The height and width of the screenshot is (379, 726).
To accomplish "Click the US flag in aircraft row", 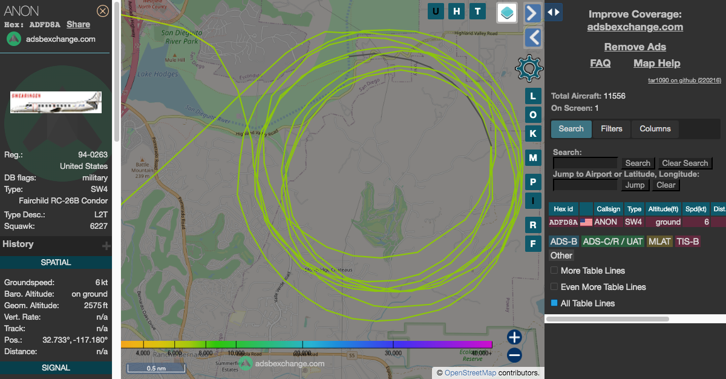I will point(586,222).
